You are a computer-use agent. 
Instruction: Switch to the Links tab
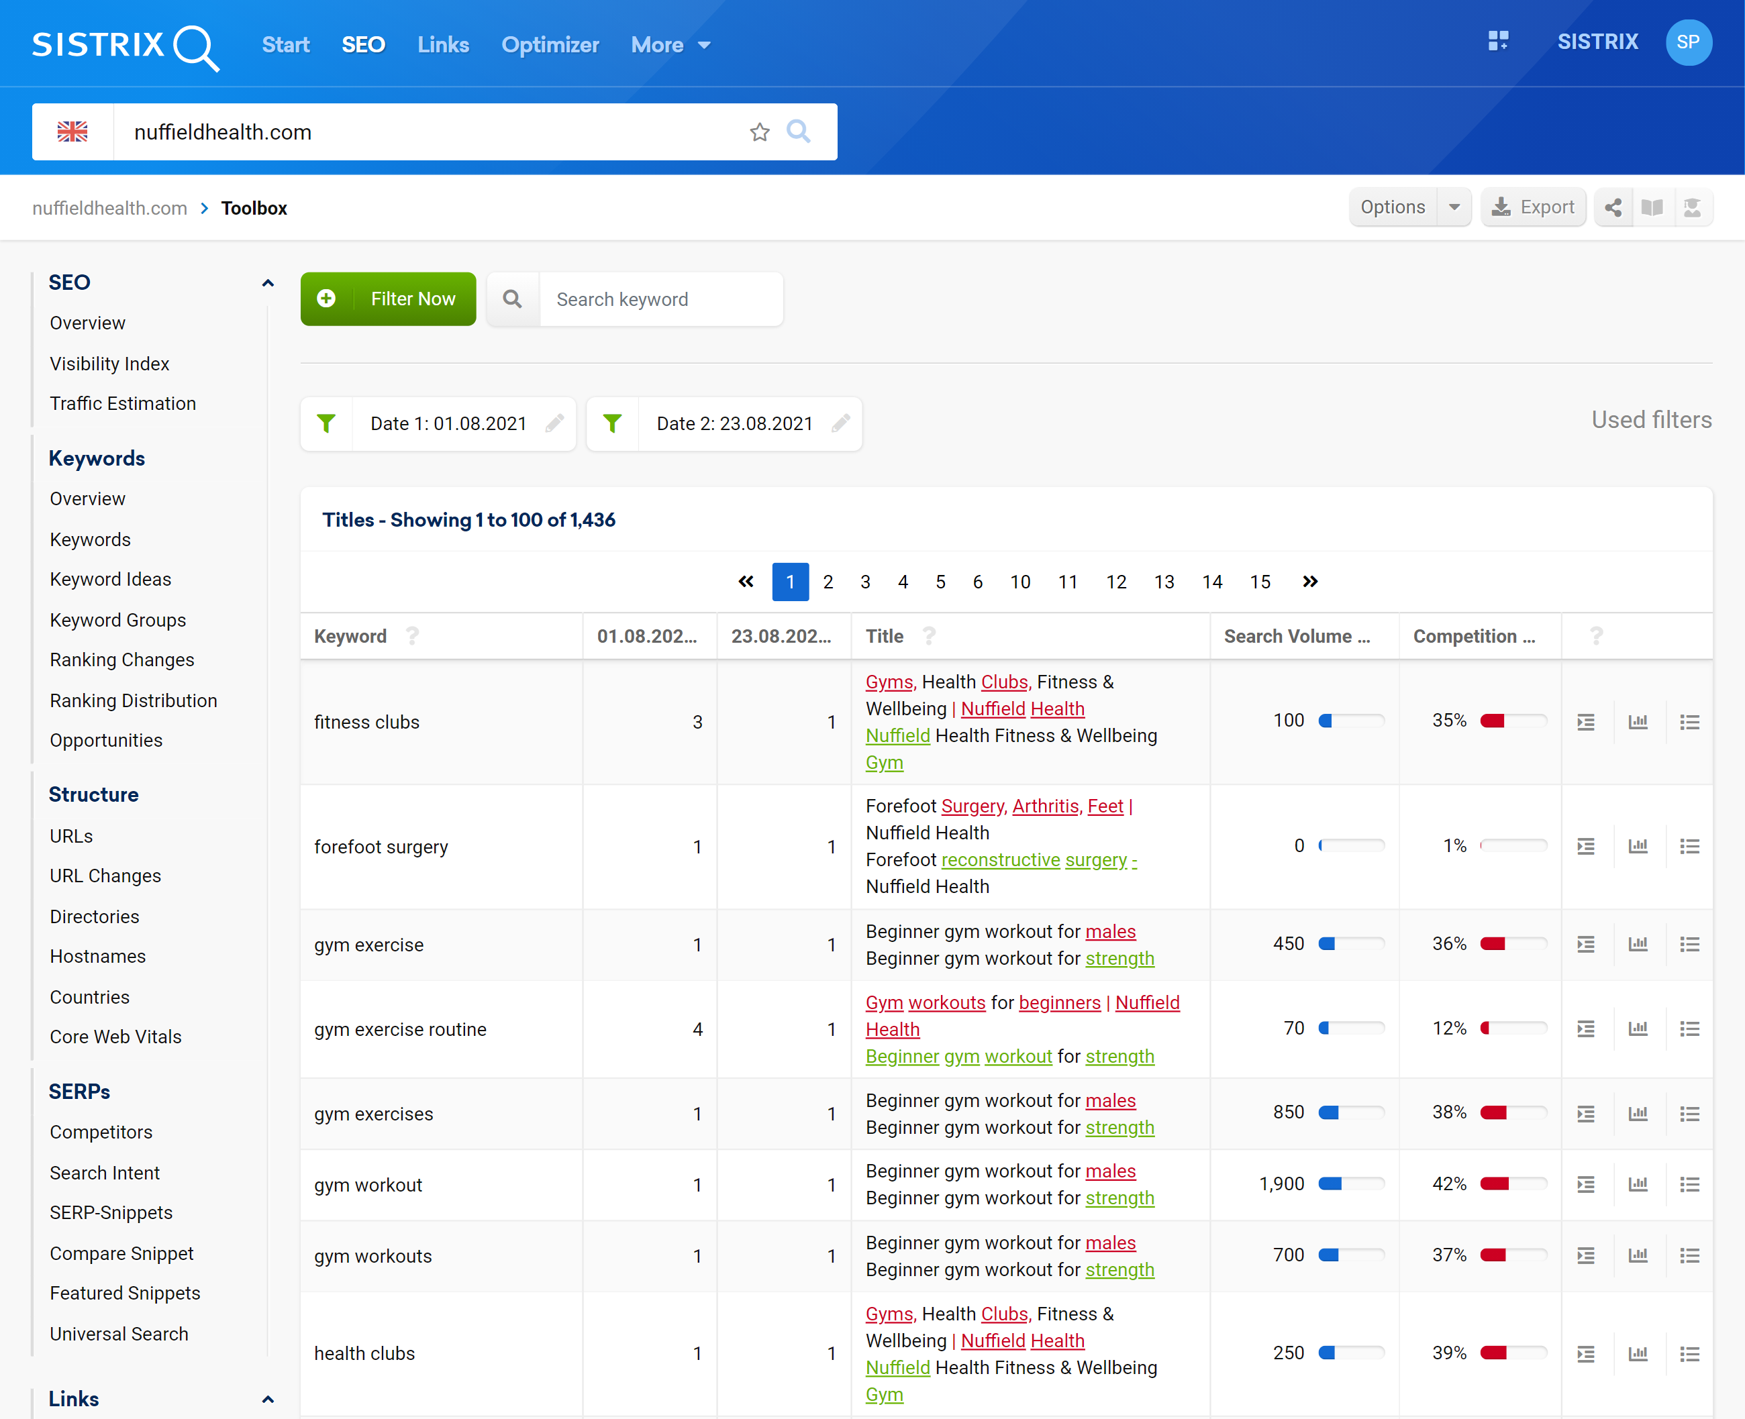(x=443, y=45)
